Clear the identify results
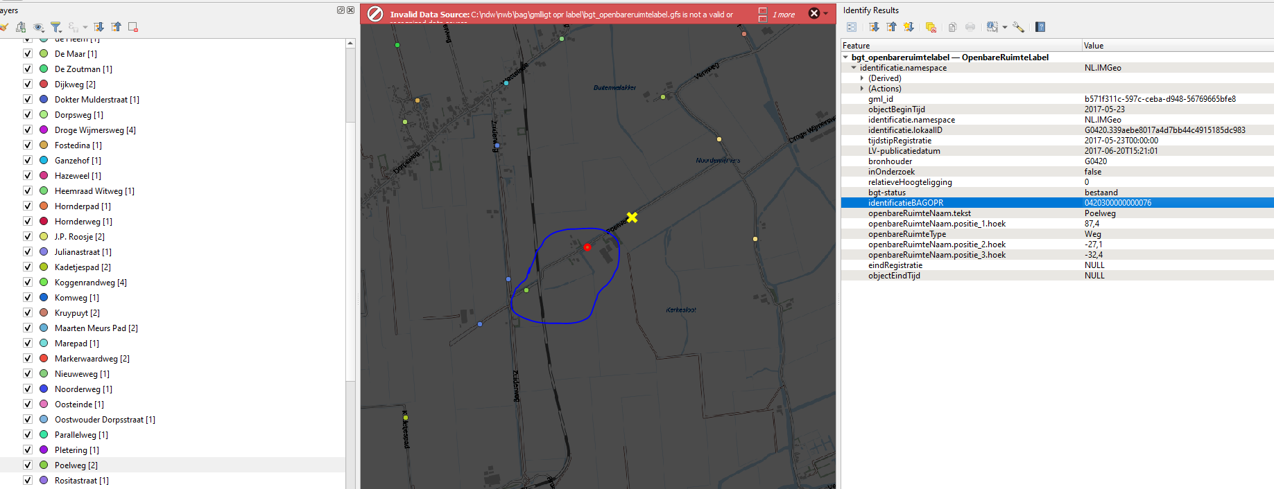The image size is (1274, 489). tap(931, 27)
